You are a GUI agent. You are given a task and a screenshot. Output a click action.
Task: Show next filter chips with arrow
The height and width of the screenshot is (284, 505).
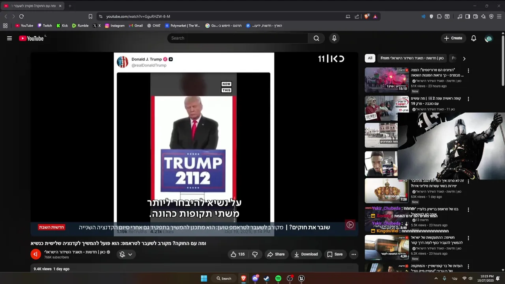click(x=464, y=58)
